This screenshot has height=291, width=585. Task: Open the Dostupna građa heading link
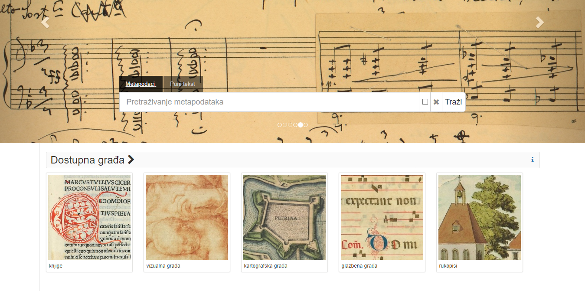pyautogui.click(x=88, y=160)
